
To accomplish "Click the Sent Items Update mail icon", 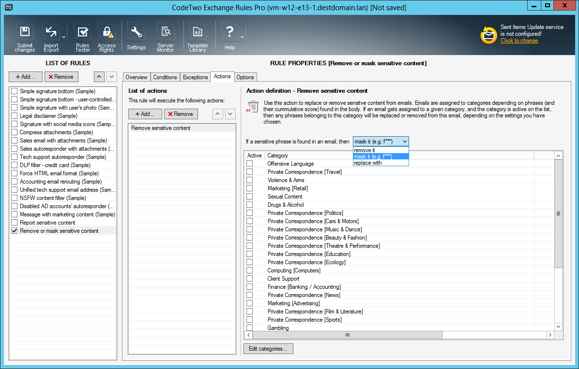I will 488,35.
